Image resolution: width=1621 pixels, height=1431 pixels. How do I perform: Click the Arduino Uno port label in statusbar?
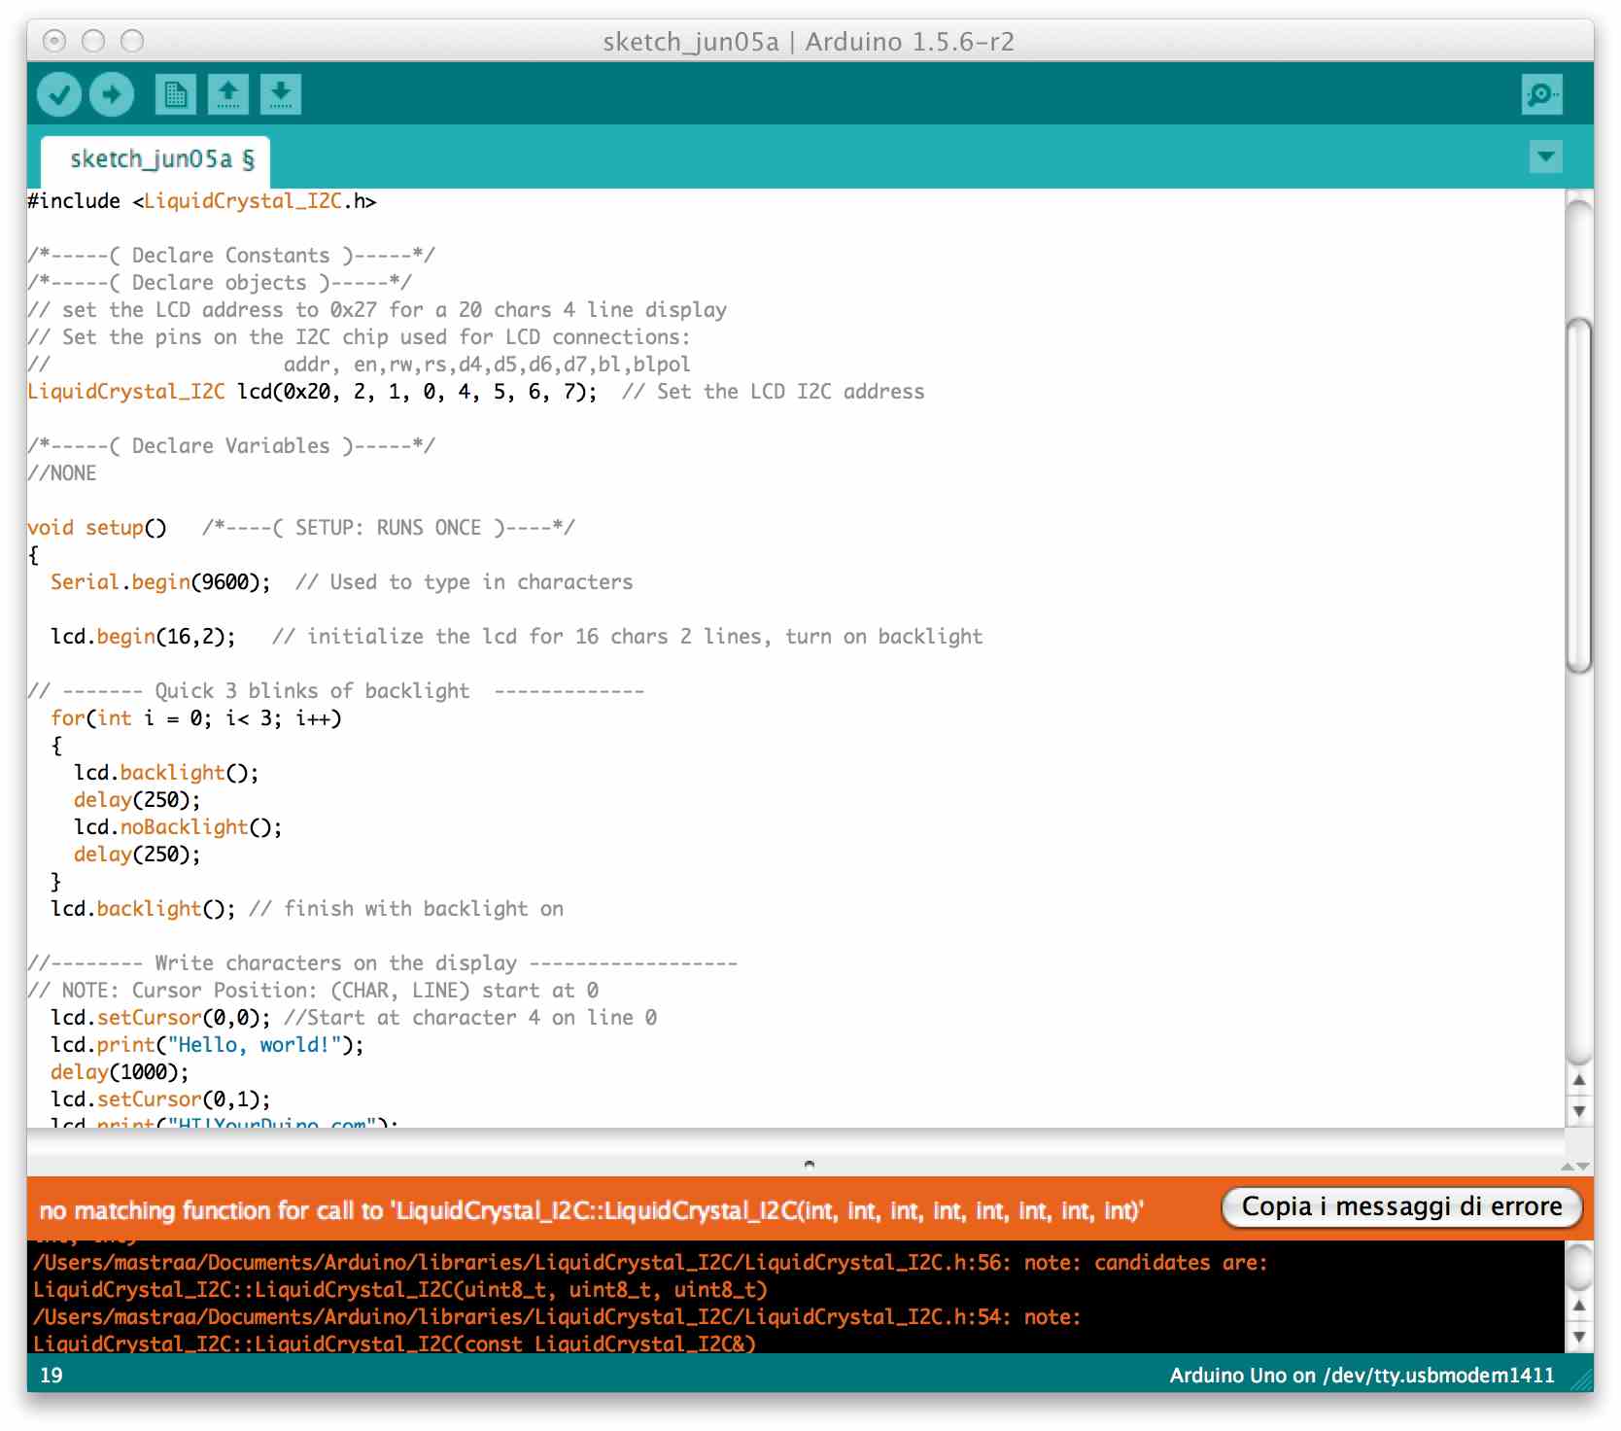[1362, 1376]
